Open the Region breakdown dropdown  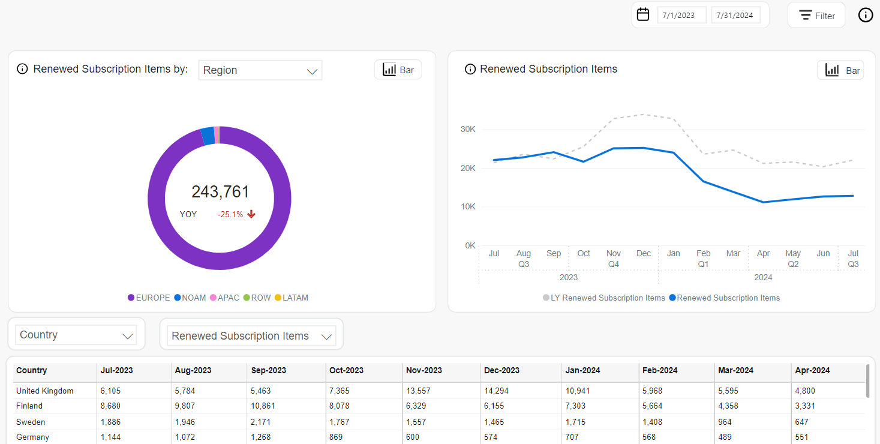260,70
